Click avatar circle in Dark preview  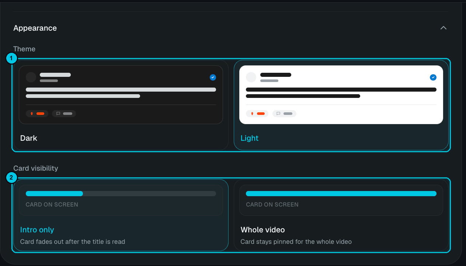(31, 77)
